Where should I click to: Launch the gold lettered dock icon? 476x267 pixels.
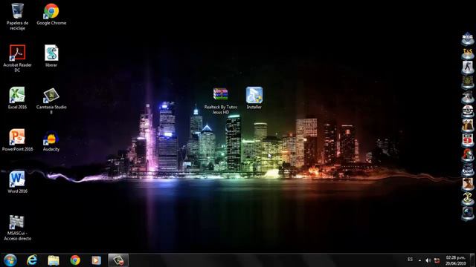468,53
